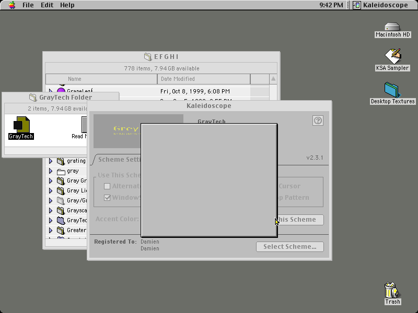The height and width of the screenshot is (313, 418).
Task: Click the folder icon in GrayTech Folder title bar
Action: (33, 98)
